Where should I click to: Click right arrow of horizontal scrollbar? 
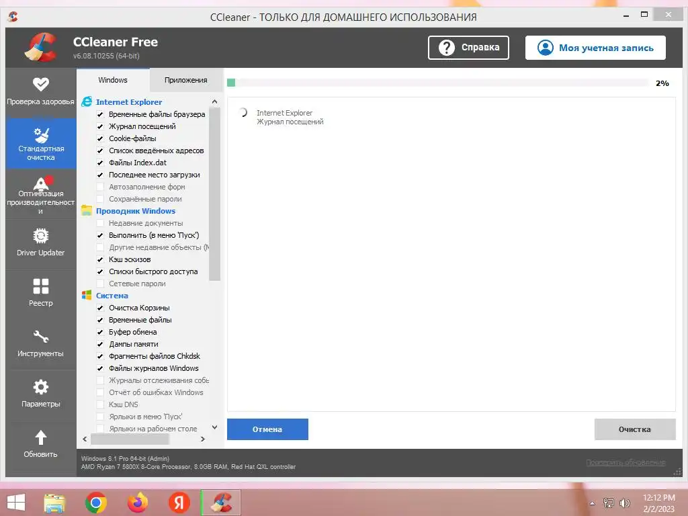(203, 439)
